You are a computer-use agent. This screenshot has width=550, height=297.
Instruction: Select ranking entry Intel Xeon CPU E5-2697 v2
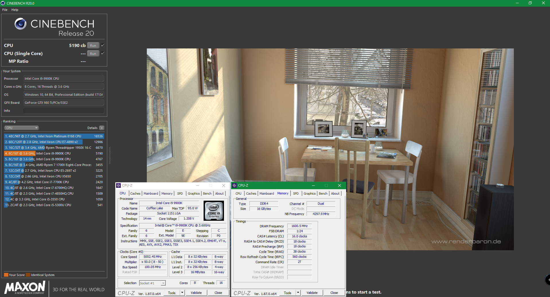54,171
